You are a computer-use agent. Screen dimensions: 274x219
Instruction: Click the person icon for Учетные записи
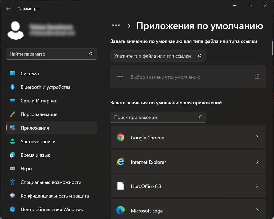(x=13, y=141)
